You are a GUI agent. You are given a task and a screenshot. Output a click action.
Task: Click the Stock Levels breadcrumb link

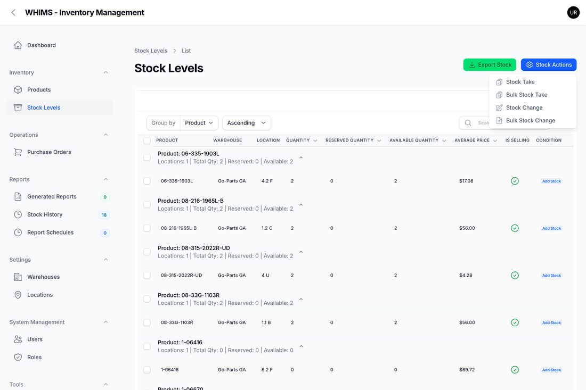click(151, 51)
